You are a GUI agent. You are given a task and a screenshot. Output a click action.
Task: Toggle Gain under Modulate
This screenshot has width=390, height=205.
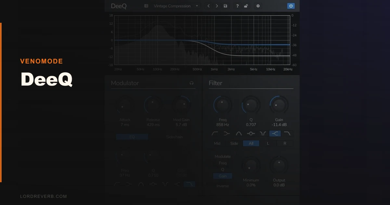(x=223, y=176)
